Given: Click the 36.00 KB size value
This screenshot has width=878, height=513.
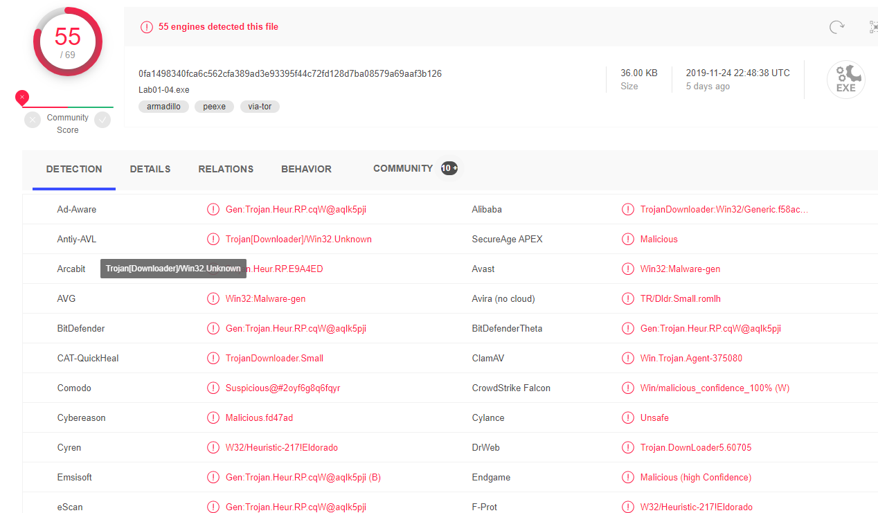Looking at the screenshot, I should coord(639,73).
